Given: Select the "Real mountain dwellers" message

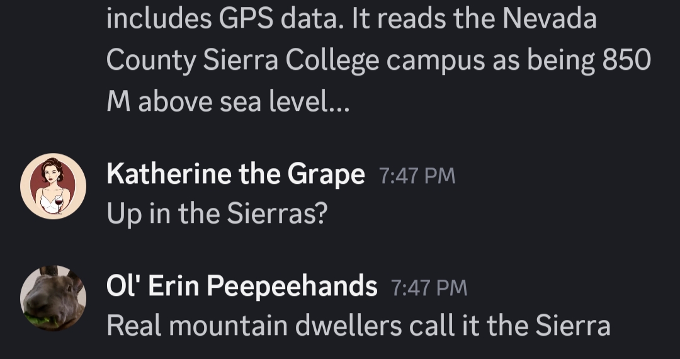Looking at the screenshot, I should click(x=358, y=326).
